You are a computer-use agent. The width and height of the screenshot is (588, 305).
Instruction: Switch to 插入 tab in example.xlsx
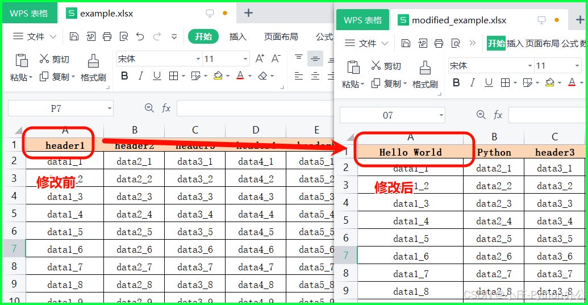point(237,36)
